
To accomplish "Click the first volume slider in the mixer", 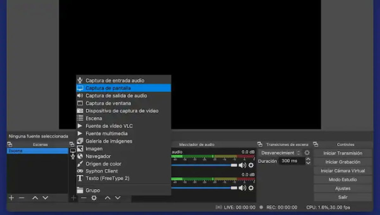I will pyautogui.click(x=203, y=165).
